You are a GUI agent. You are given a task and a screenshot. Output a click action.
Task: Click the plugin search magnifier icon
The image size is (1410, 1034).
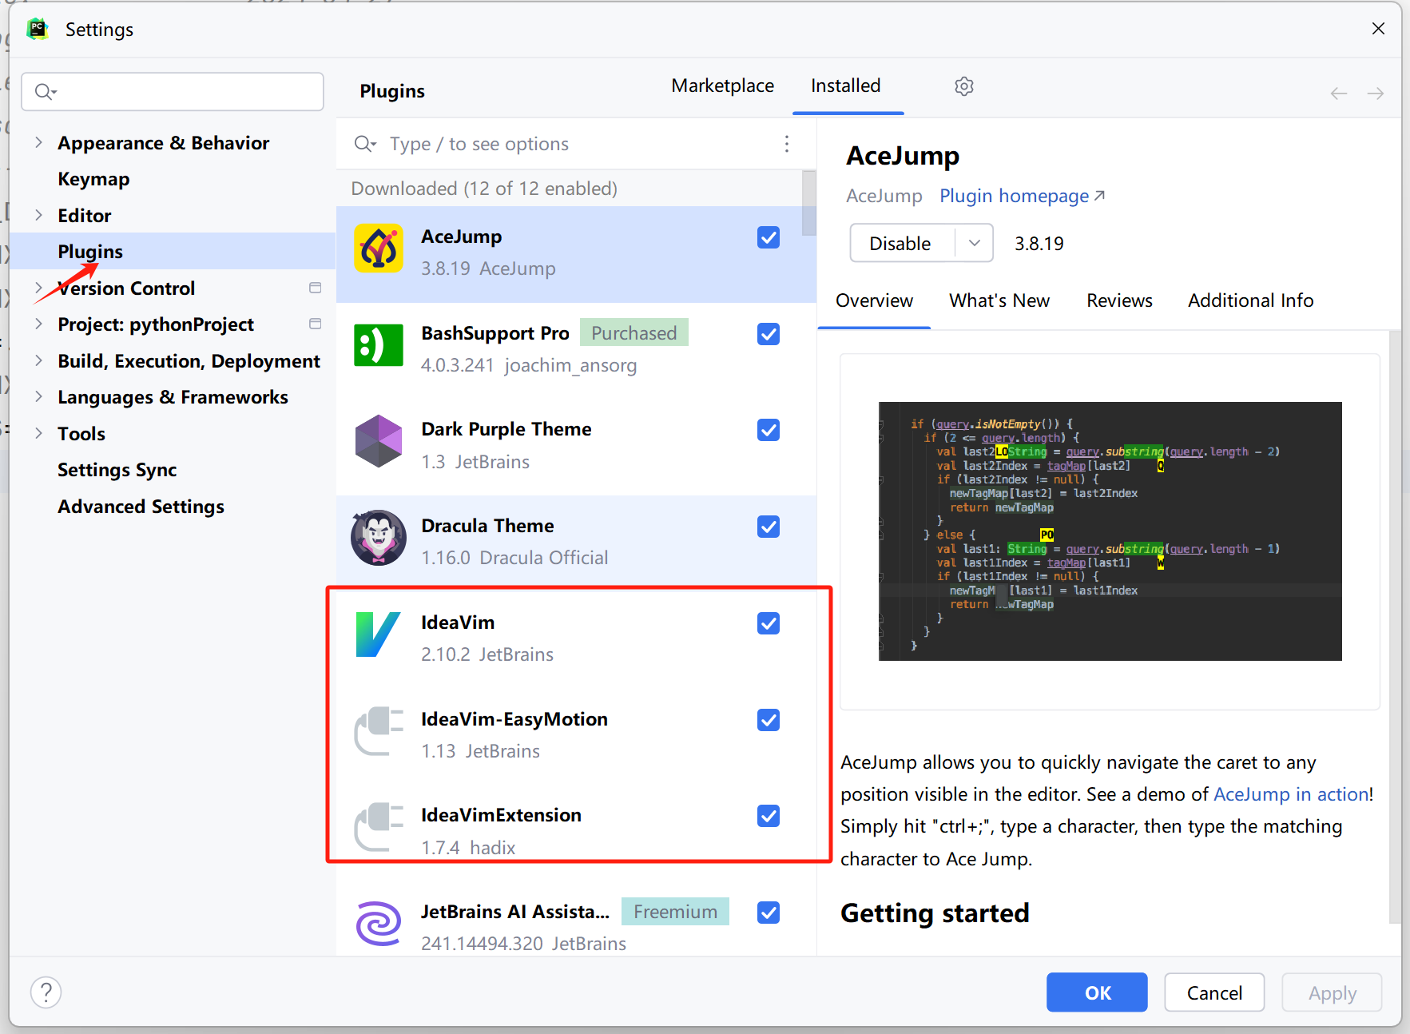[x=364, y=144]
